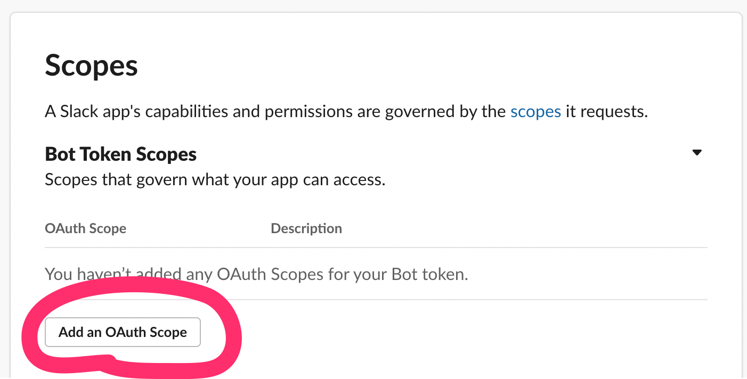Click the Description column header
747x379 pixels.
pyautogui.click(x=306, y=228)
